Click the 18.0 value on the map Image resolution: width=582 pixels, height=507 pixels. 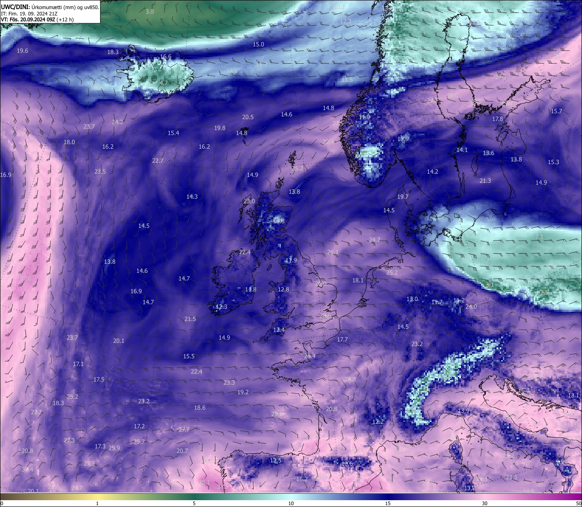click(69, 142)
